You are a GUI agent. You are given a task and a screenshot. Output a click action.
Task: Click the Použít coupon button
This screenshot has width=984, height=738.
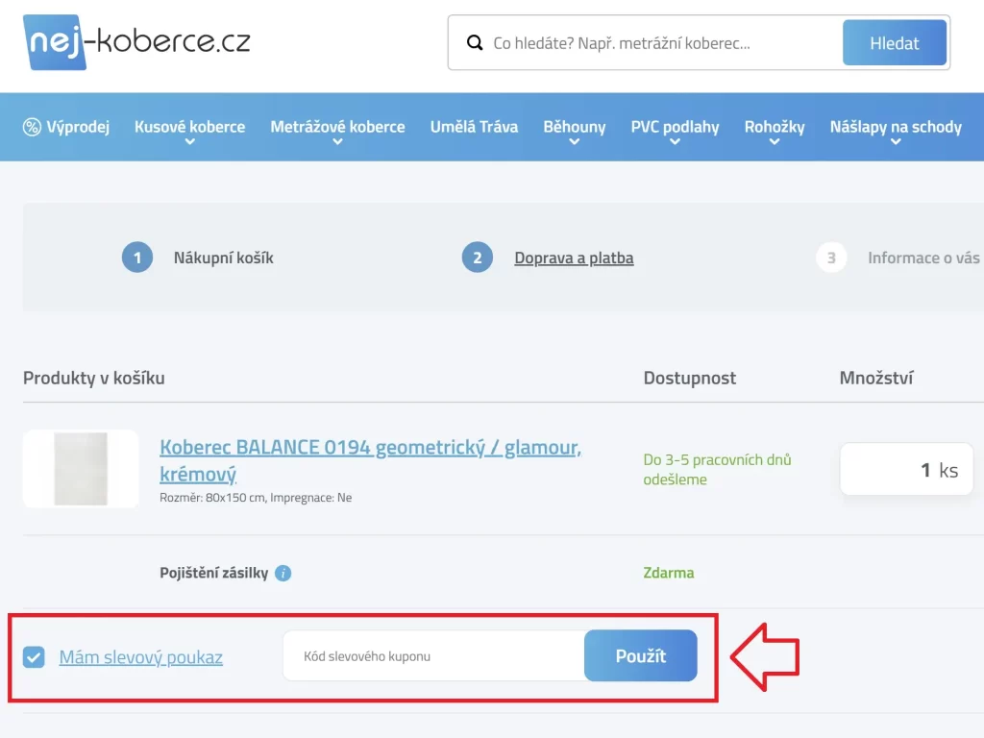640,655
